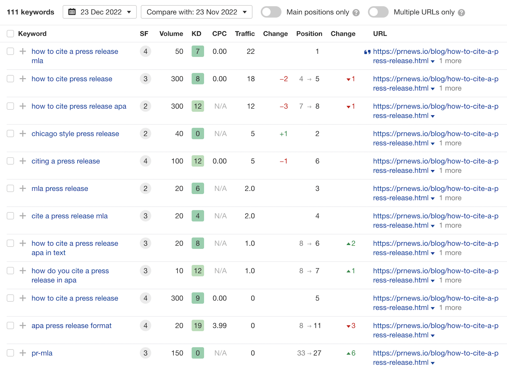Click KD badge 0 for 'pr-mla'
The image size is (507, 371).
[198, 353]
